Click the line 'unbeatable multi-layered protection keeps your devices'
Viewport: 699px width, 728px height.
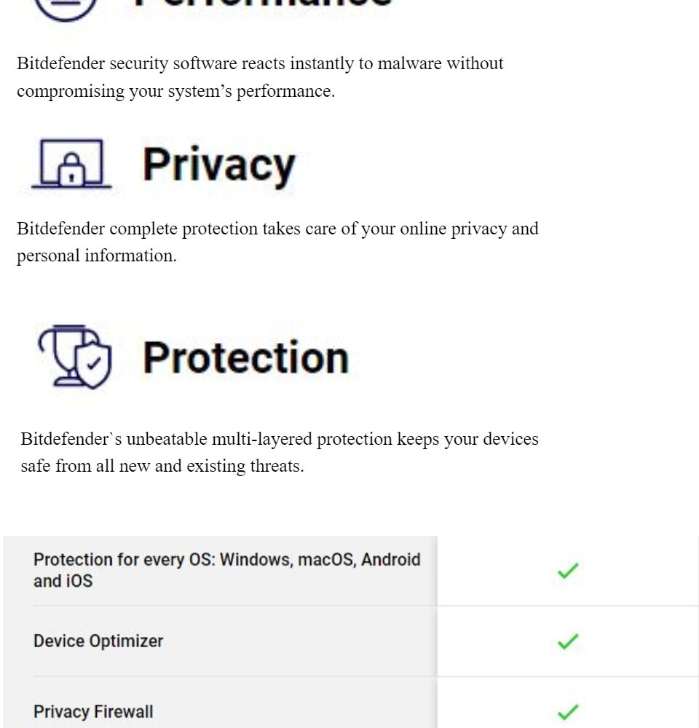point(332,439)
